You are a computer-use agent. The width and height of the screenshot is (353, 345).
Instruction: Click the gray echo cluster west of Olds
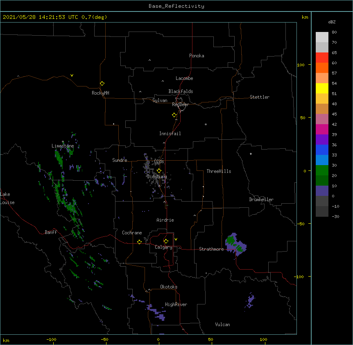147,165
